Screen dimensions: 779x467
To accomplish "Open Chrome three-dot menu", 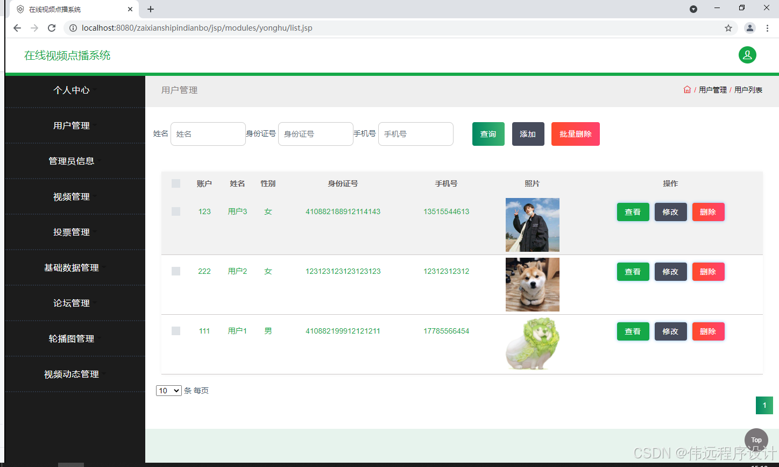I will (768, 28).
